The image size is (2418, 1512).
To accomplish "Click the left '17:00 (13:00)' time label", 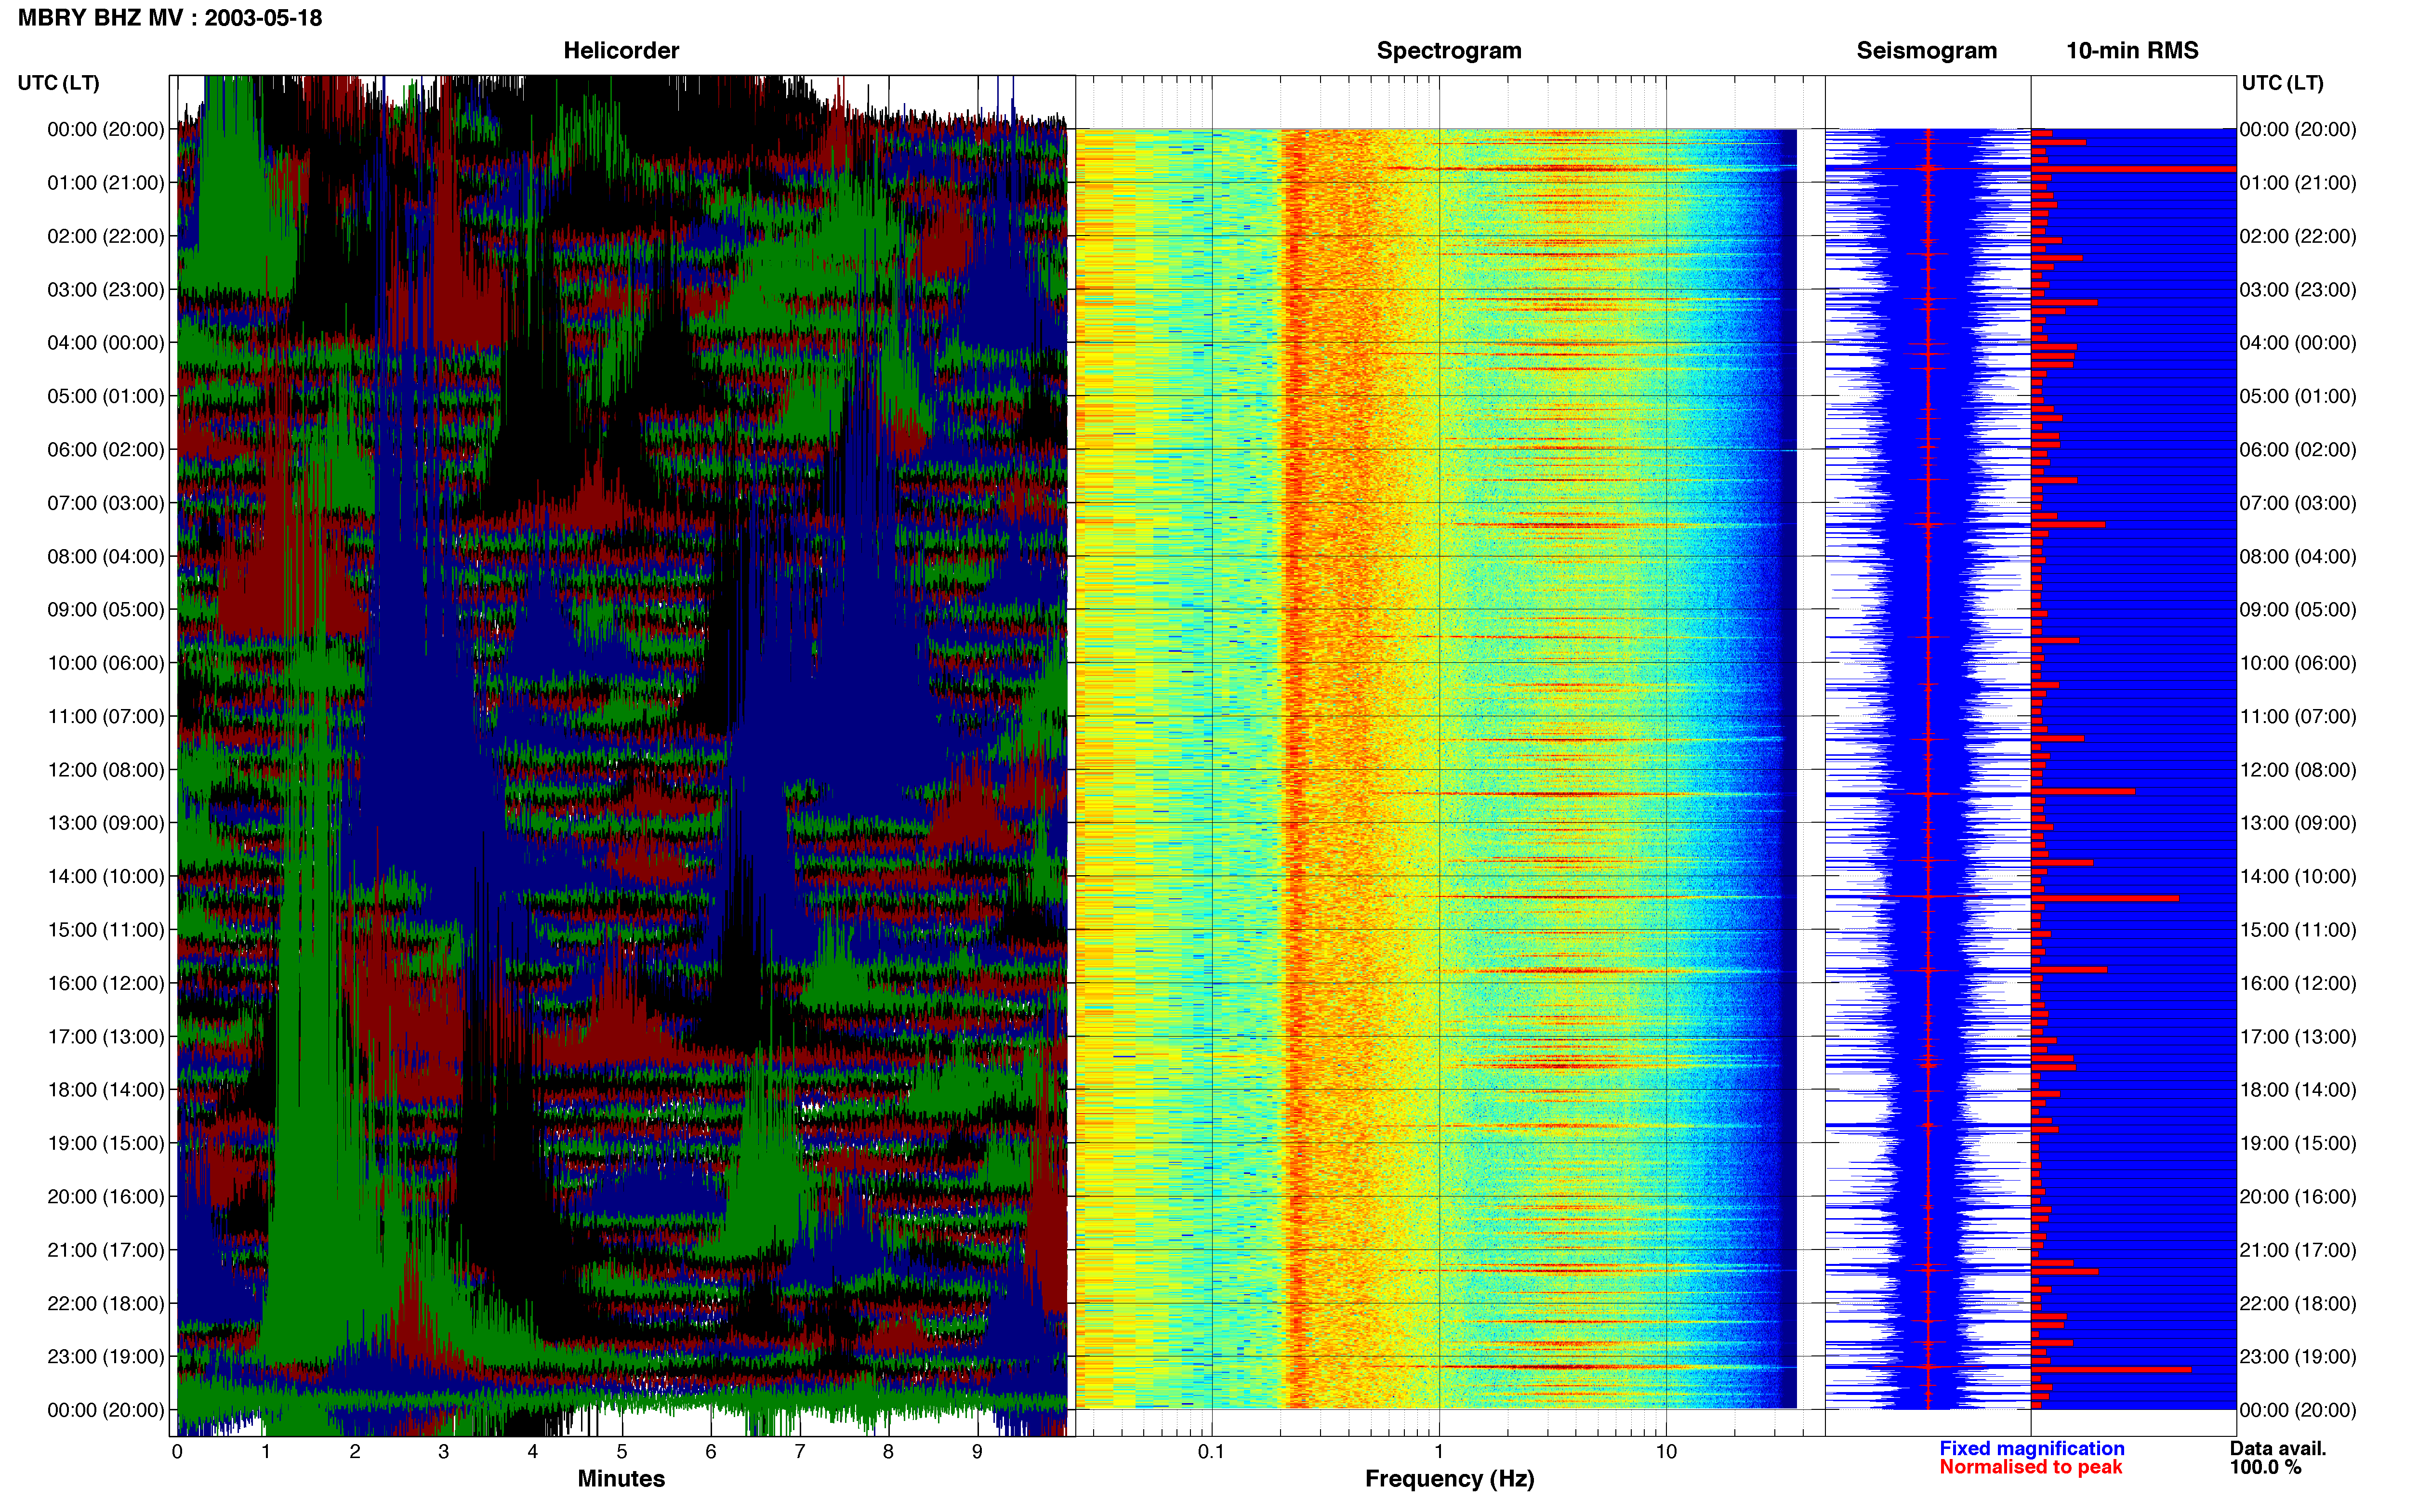I will click(106, 1037).
